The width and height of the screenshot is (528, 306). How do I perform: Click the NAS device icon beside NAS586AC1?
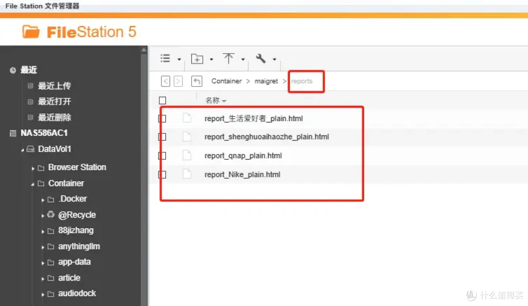[13, 133]
